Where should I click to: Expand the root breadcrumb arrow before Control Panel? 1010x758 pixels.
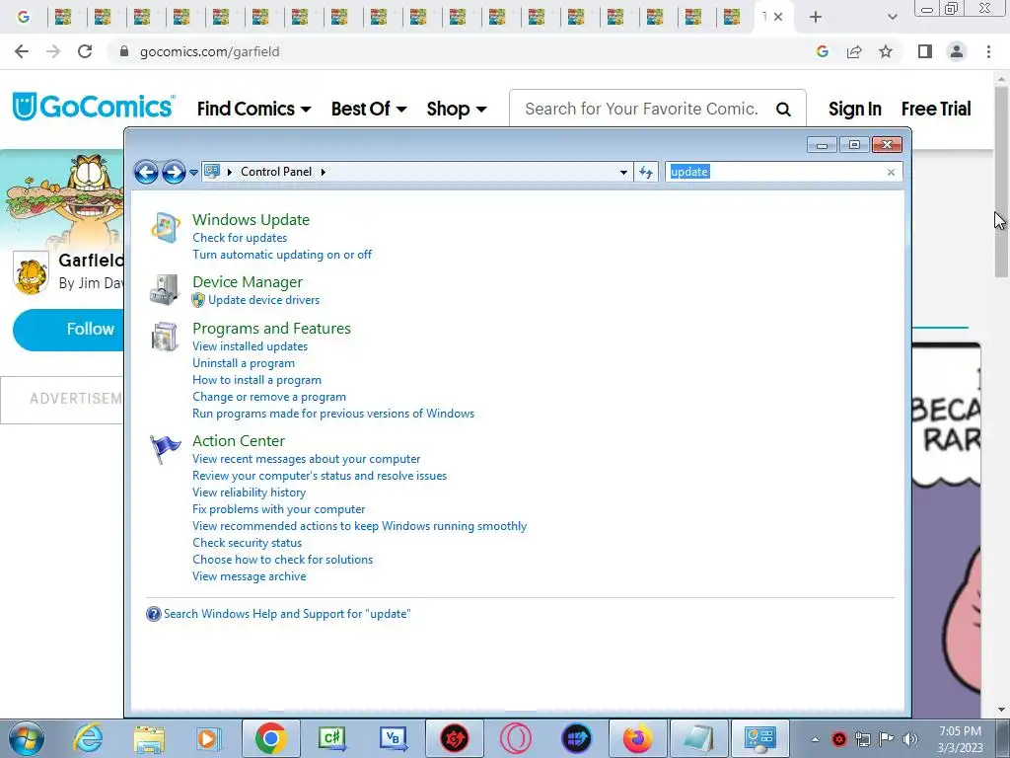(229, 172)
